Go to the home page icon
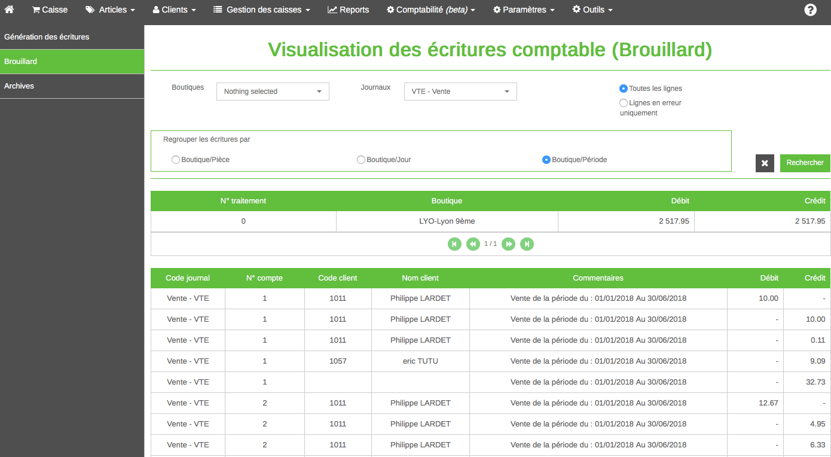Image resolution: width=831 pixels, height=457 pixels. click(x=9, y=10)
